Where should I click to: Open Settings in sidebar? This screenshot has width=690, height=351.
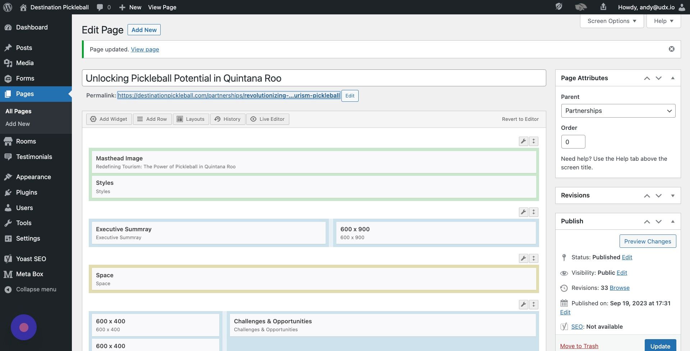click(36, 238)
